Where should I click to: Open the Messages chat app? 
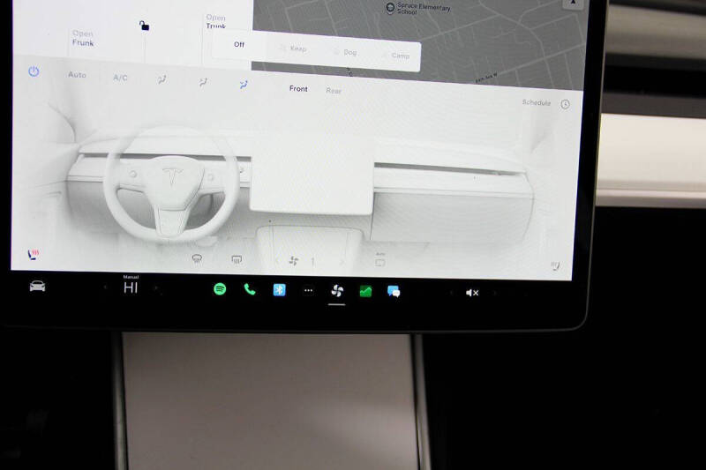tap(394, 292)
